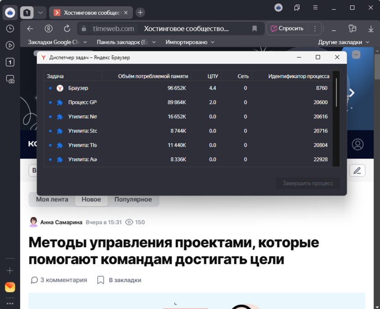The image size is (380, 309).
Task: Click the views eye icon with 150
Action: (129, 222)
